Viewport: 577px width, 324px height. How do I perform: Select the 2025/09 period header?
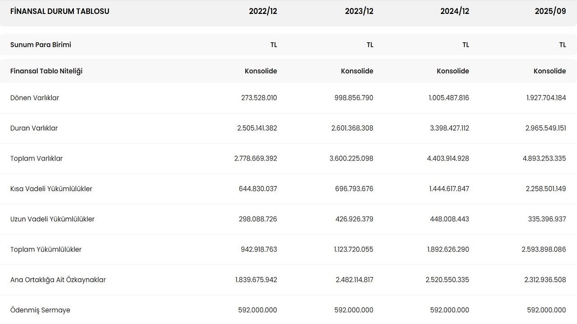(x=550, y=11)
